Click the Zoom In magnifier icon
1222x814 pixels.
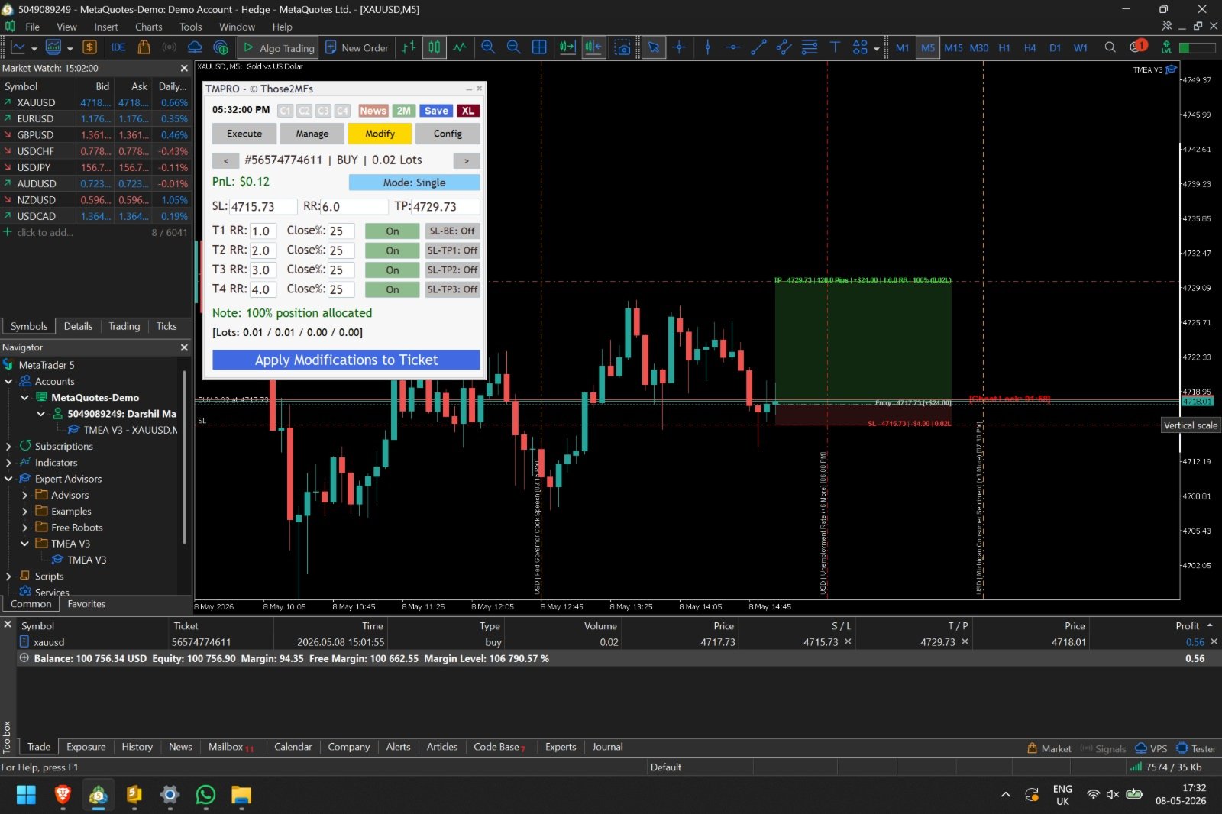pos(488,47)
